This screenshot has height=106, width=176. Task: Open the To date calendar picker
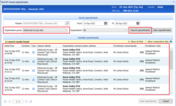138,23
